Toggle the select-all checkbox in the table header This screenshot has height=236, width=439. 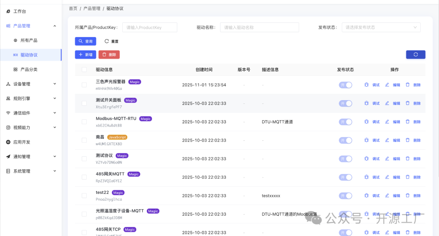(84, 70)
